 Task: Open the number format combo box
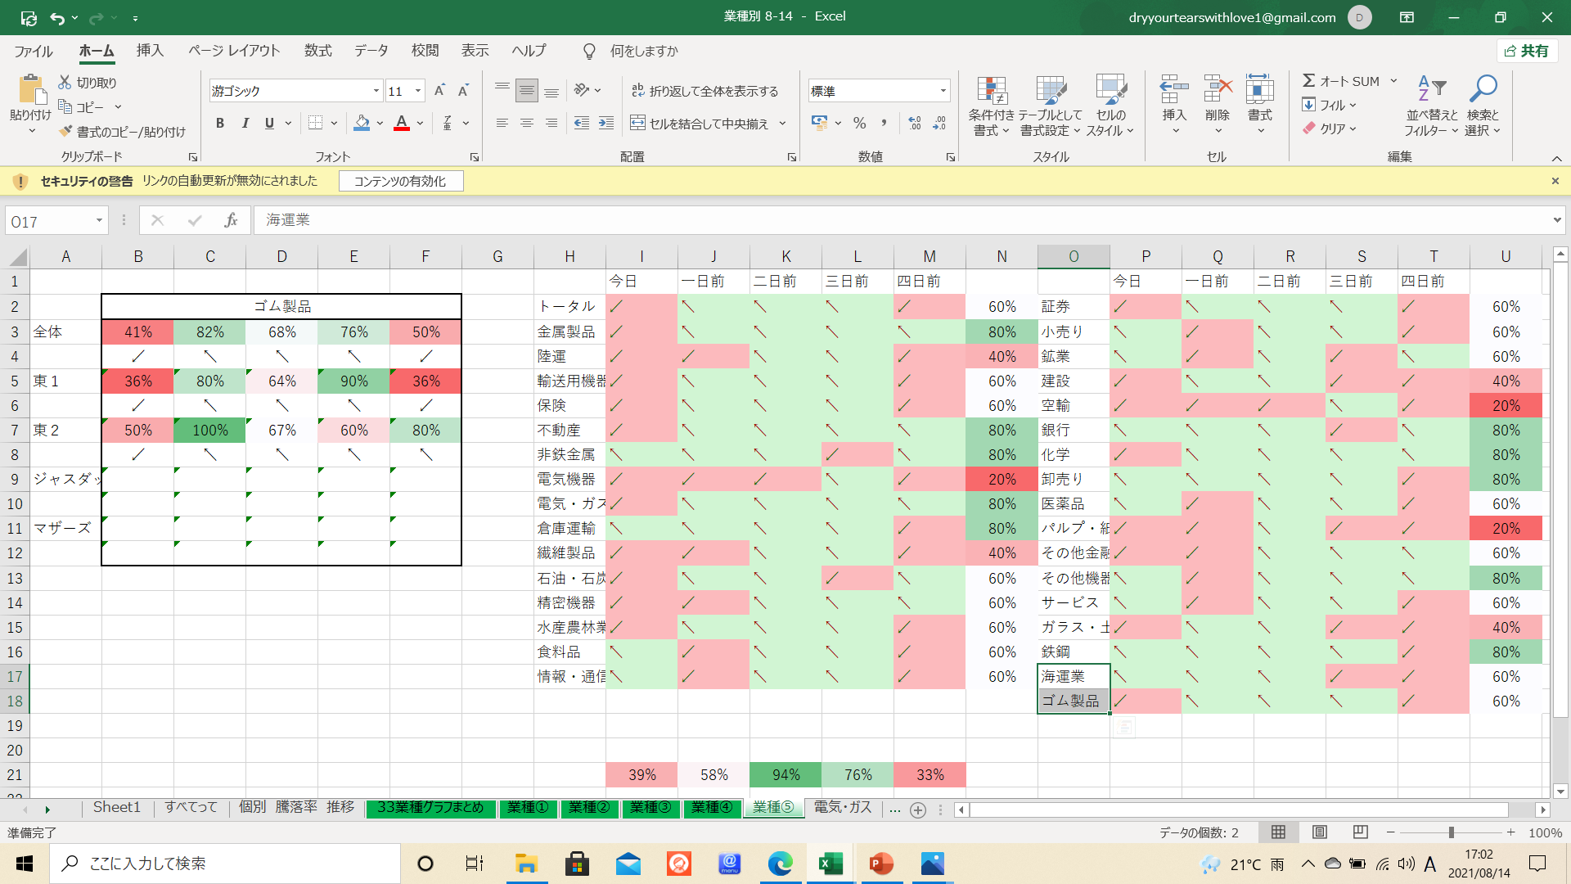click(943, 91)
